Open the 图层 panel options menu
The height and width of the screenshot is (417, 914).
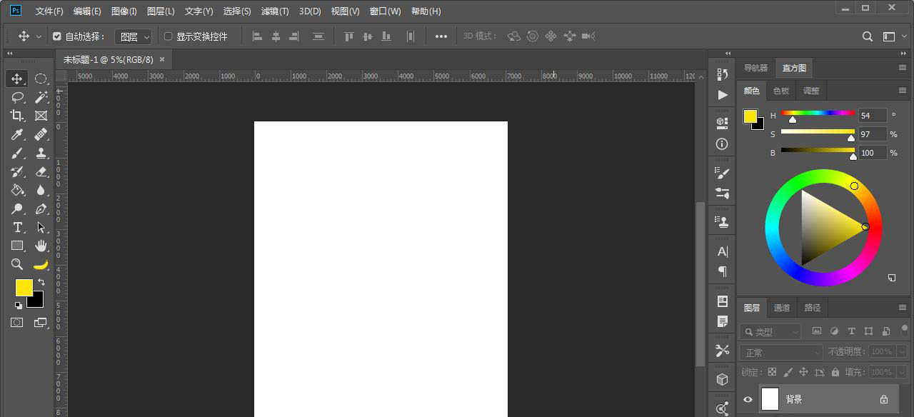[x=903, y=308]
